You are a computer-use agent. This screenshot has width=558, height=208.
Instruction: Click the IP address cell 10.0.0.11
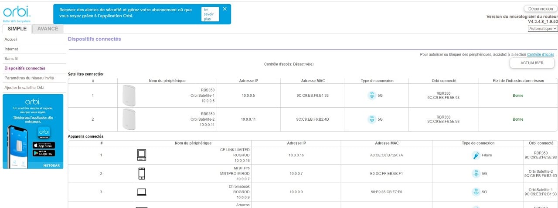pos(248,119)
